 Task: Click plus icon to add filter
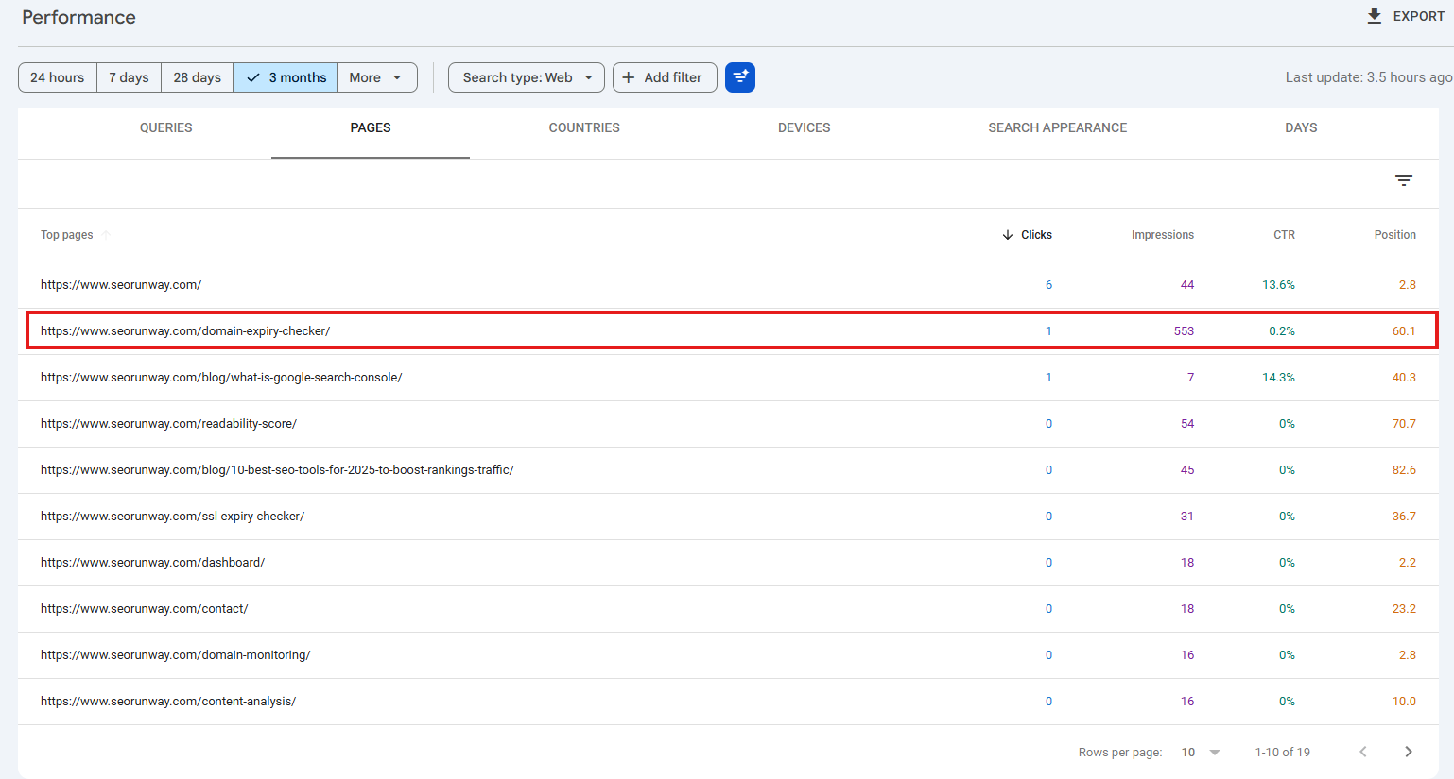coord(629,77)
